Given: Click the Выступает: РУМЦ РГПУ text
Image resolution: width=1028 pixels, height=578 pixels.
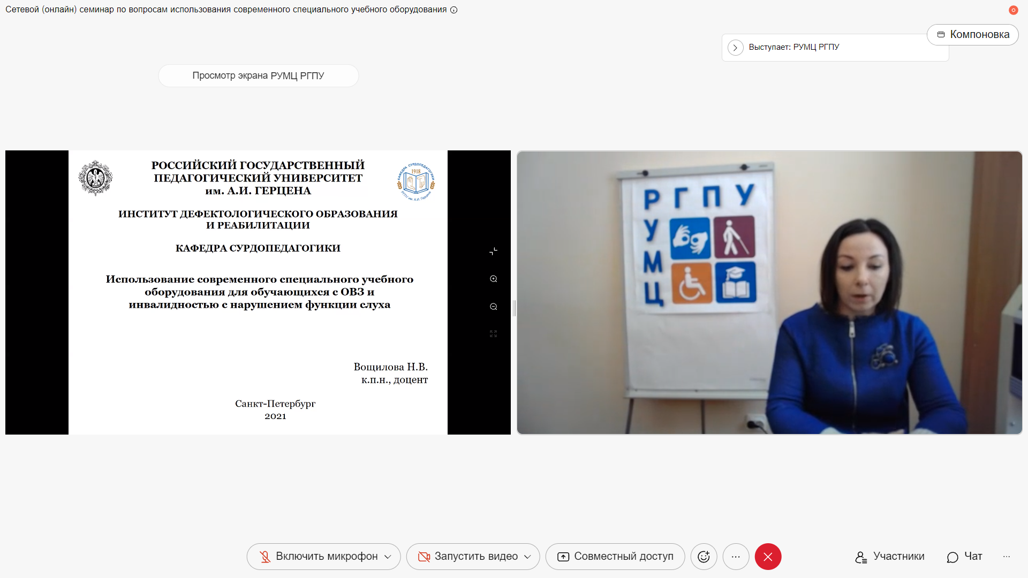Looking at the screenshot, I should 794,48.
